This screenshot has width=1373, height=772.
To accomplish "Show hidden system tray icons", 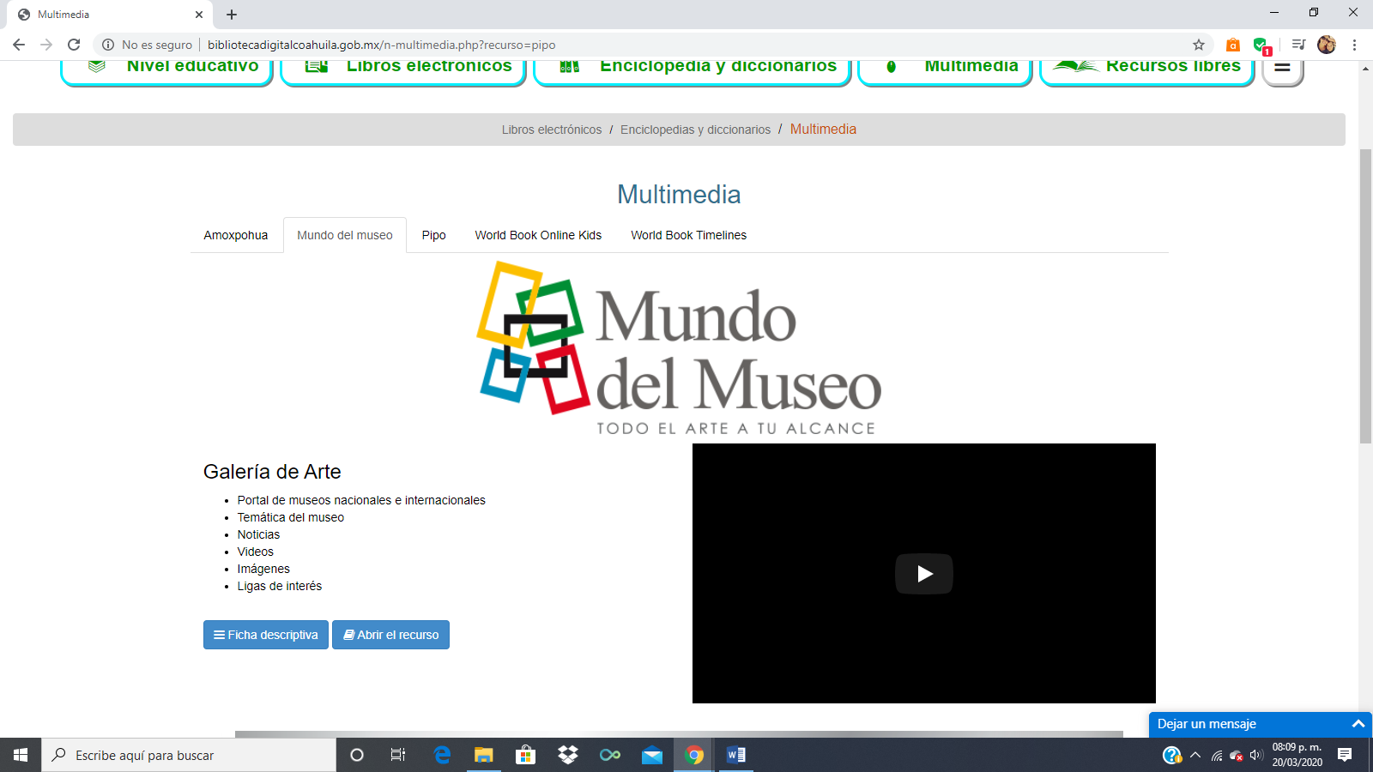I will click(1195, 755).
